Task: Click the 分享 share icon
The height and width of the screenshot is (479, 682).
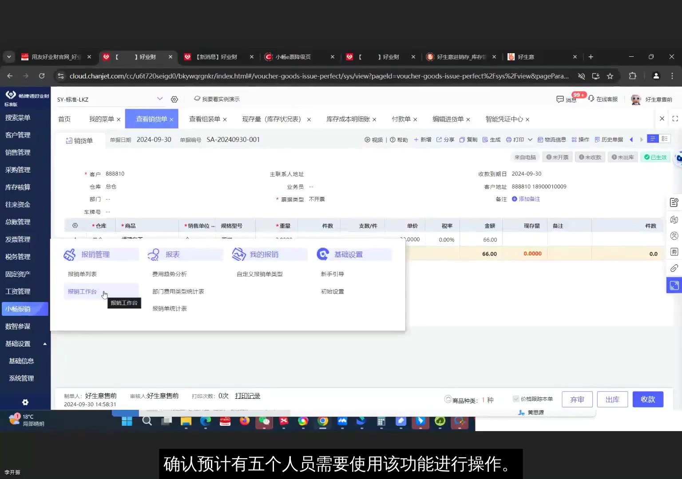Action: pyautogui.click(x=446, y=140)
